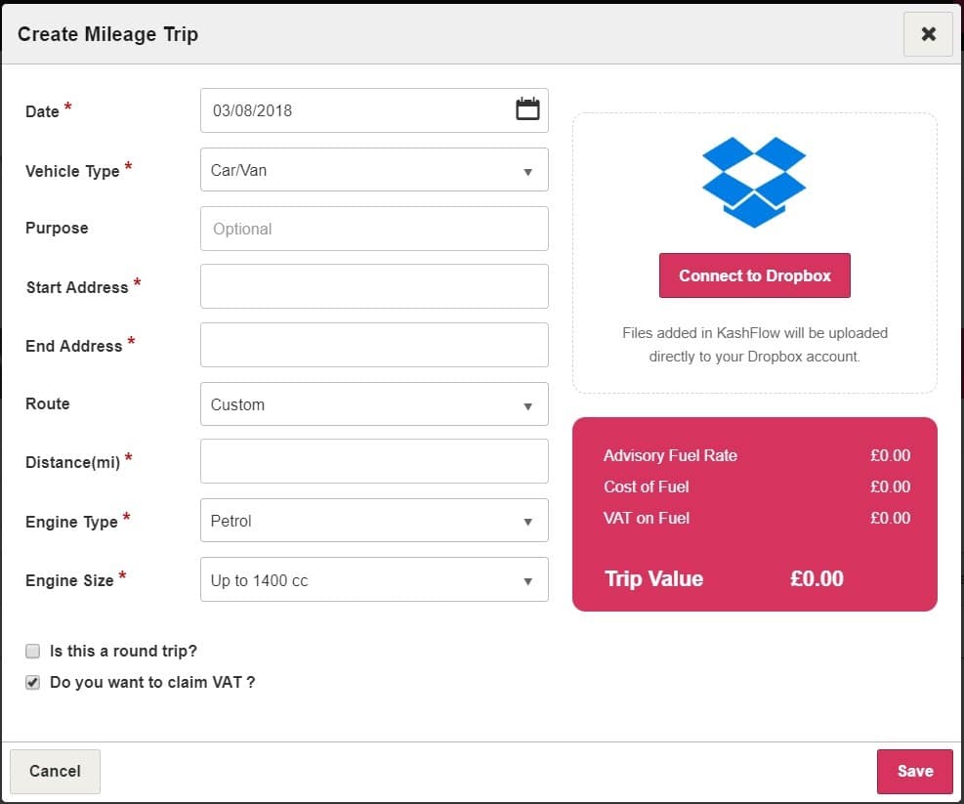Click the Dropbox logo icon
Screen dimensions: 964x804
[754, 182]
